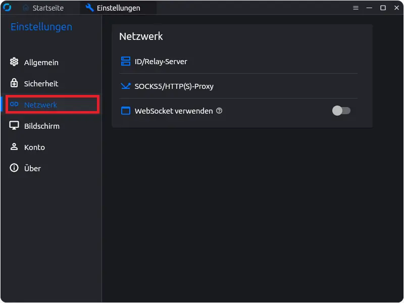Switch to the Startseite tab

click(x=43, y=8)
